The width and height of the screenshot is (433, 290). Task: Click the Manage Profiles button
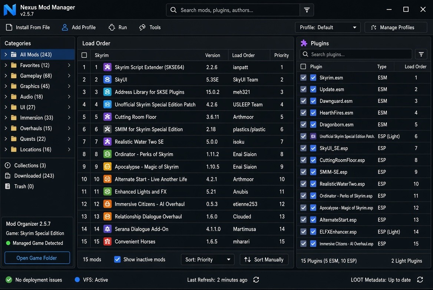pos(396,27)
